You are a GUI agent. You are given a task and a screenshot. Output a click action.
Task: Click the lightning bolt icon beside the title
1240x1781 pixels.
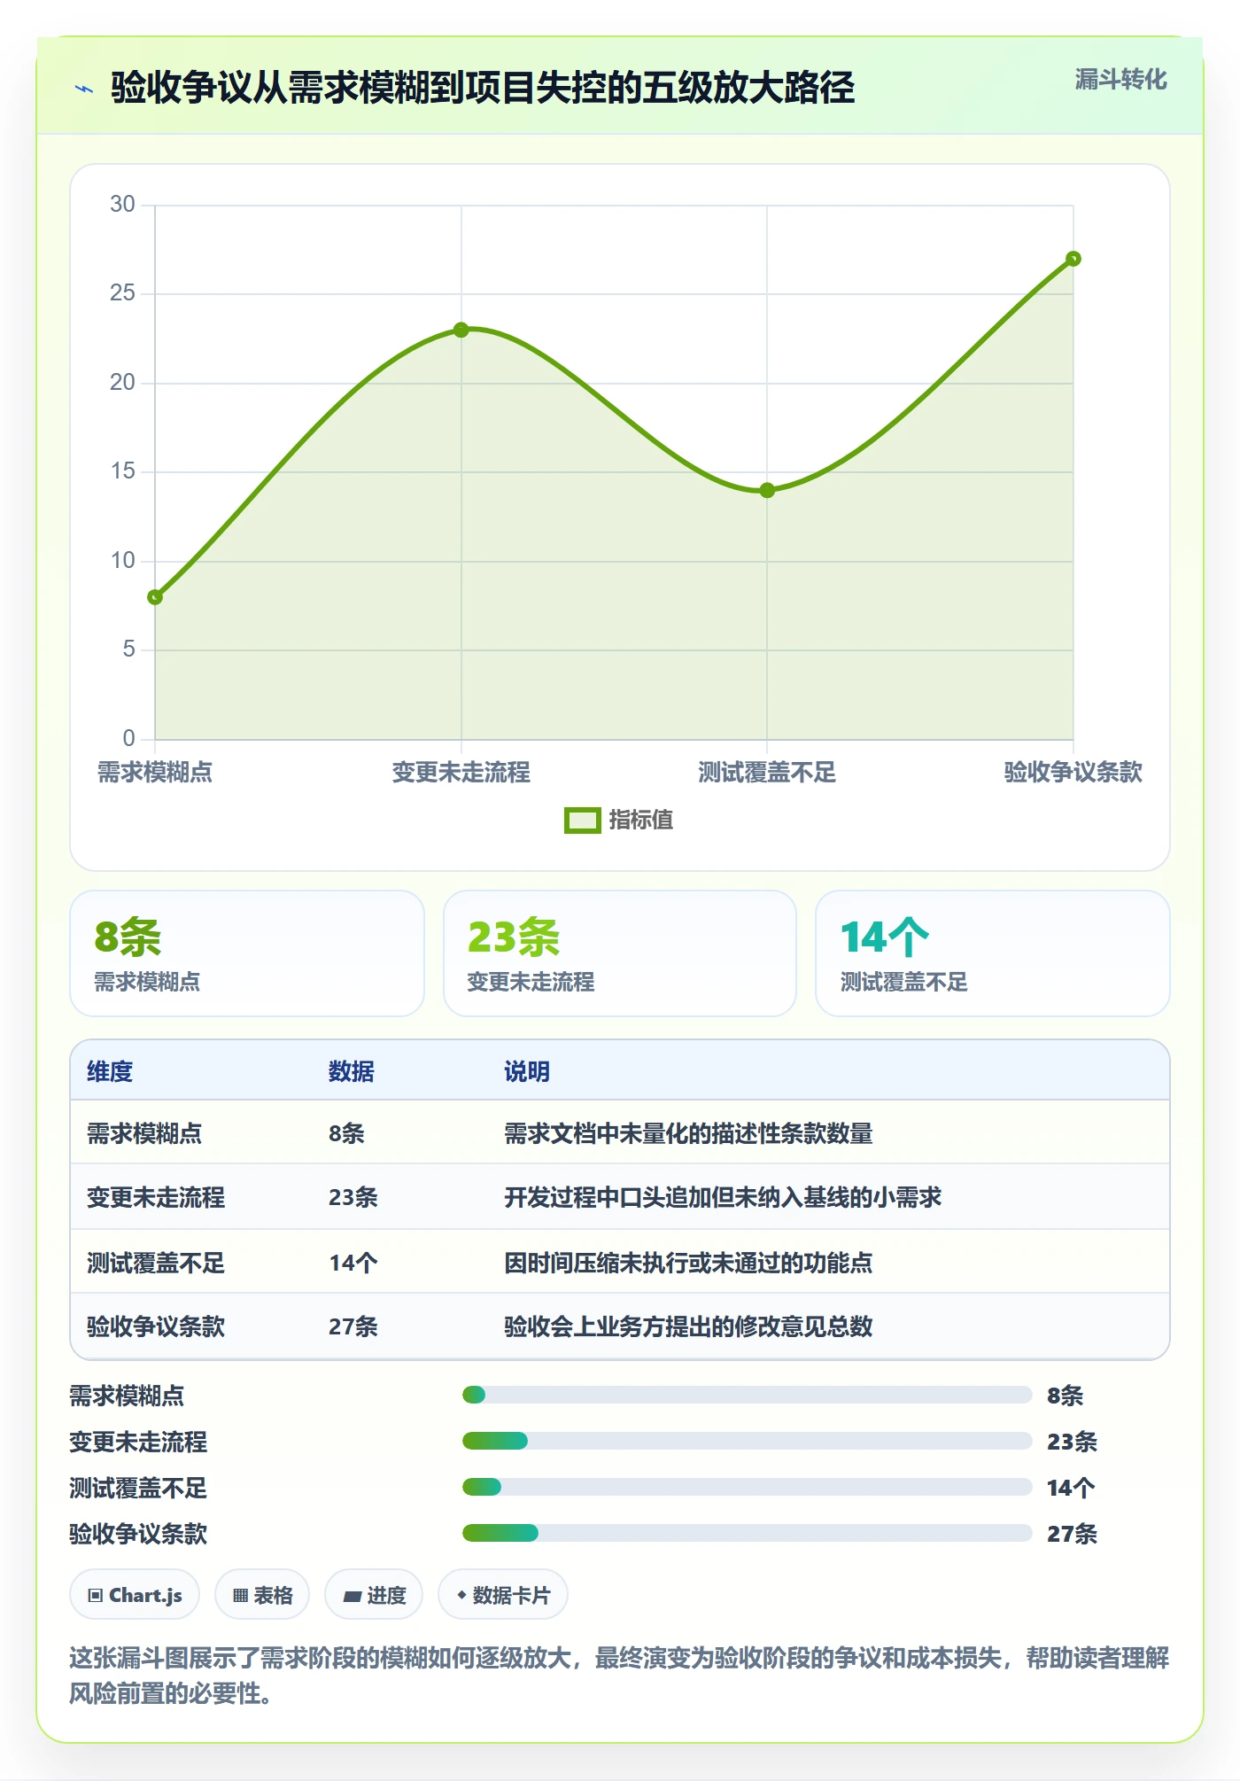coord(84,89)
